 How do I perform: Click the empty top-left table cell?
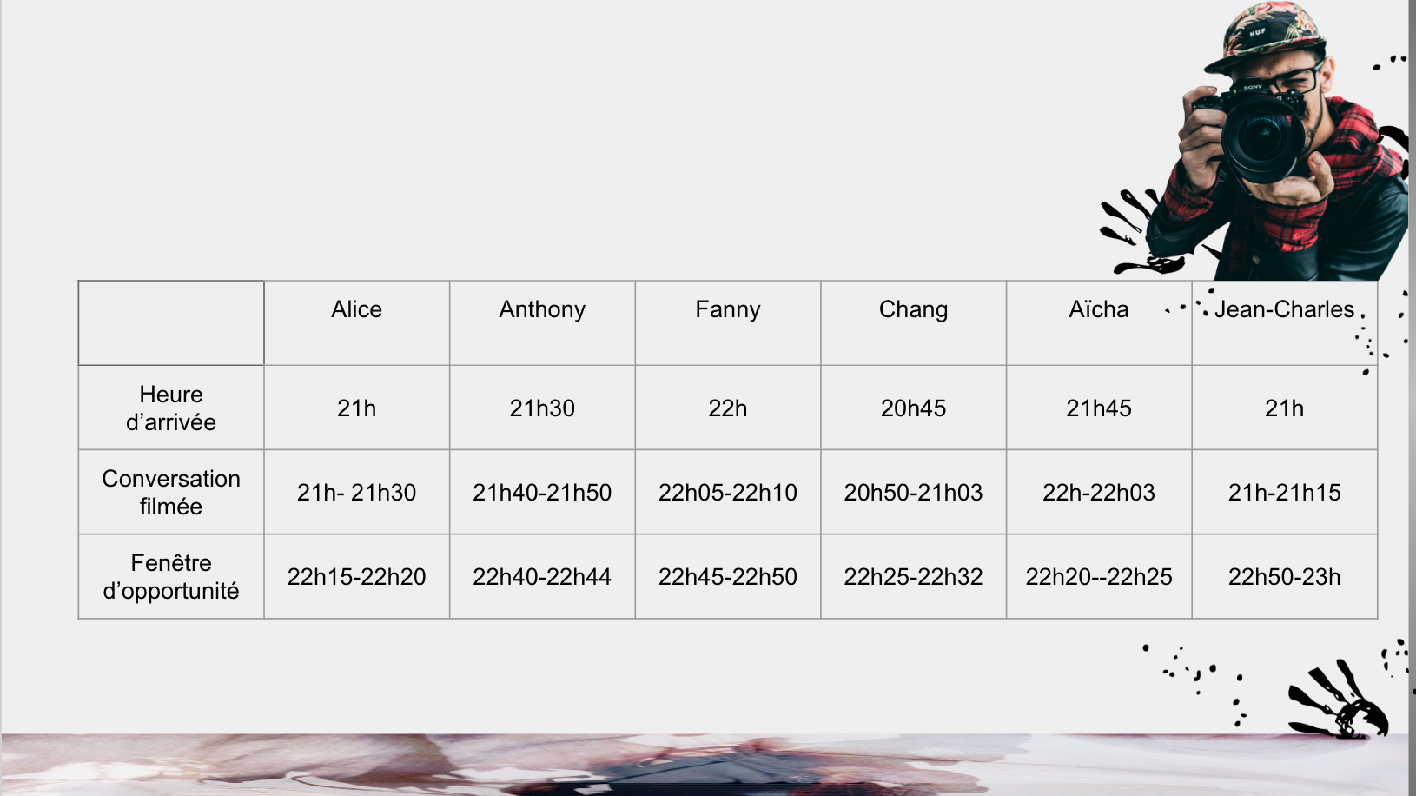(171, 322)
